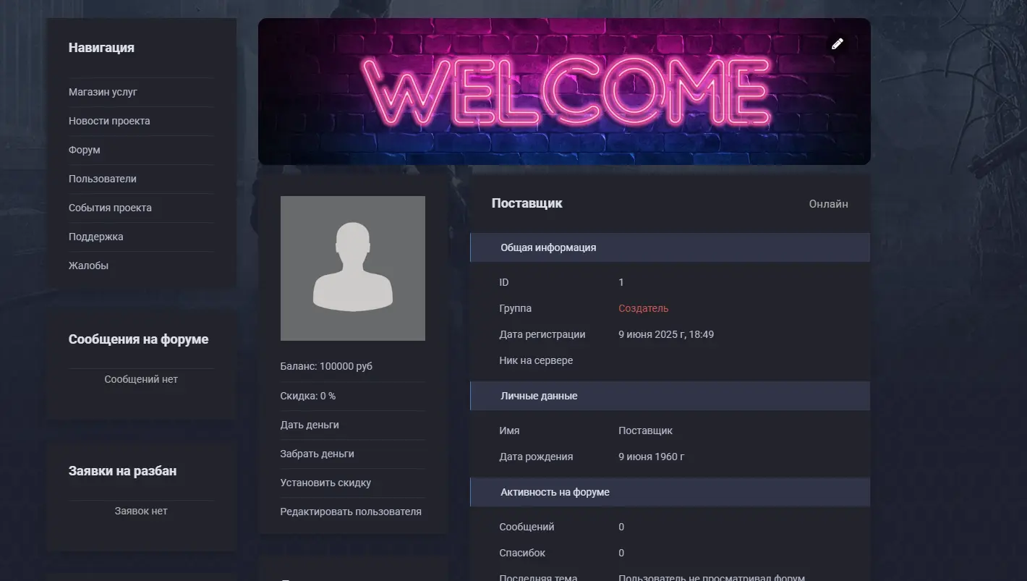The image size is (1027, 581).
Task: Click the Дата рождения label
Action: (536, 457)
